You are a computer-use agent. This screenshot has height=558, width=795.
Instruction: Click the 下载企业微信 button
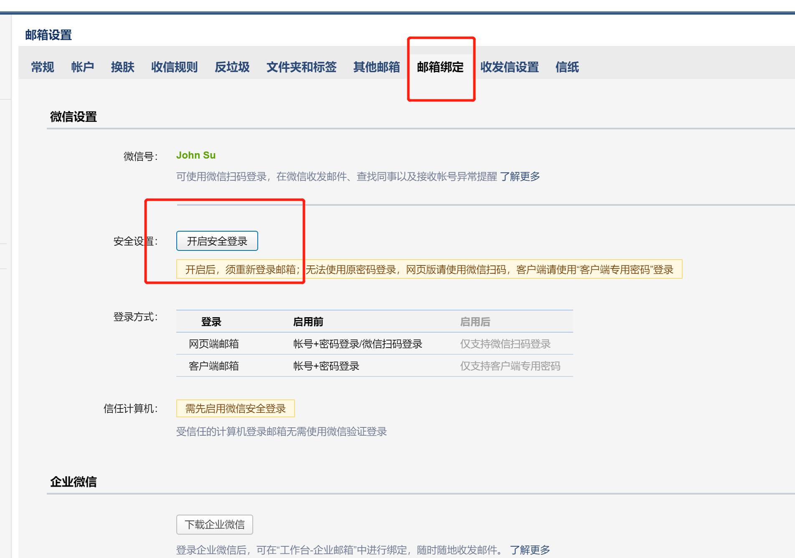215,525
